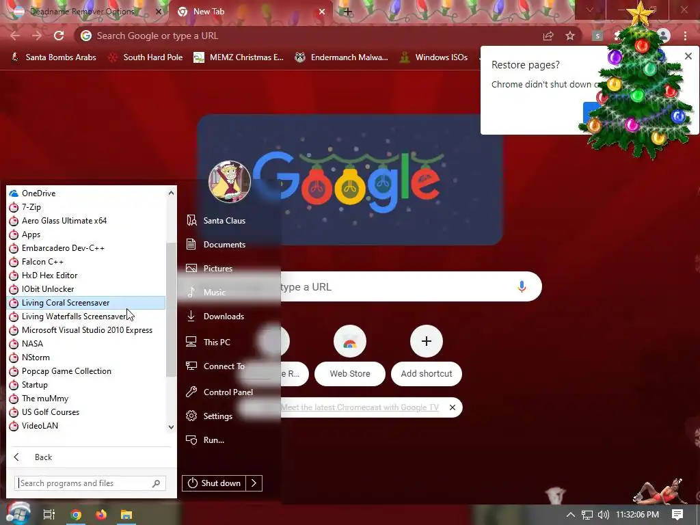Share this page via the share icon
Image resolution: width=700 pixels, height=525 pixels.
pos(548,36)
